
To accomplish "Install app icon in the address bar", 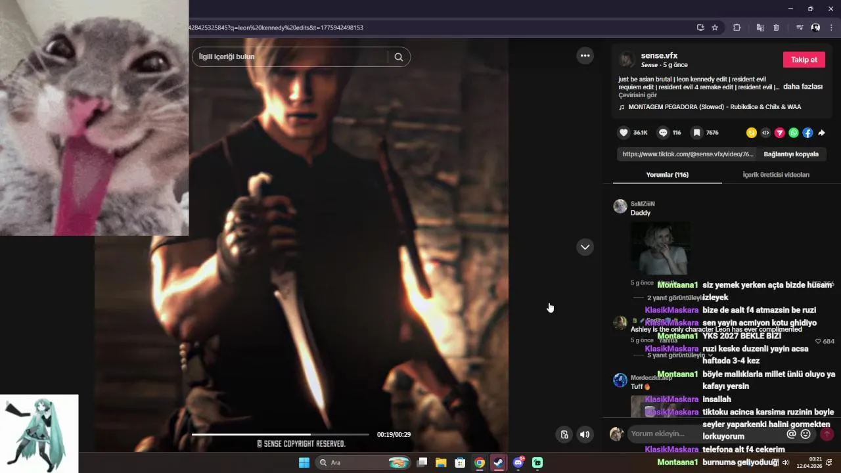I will (x=700, y=28).
